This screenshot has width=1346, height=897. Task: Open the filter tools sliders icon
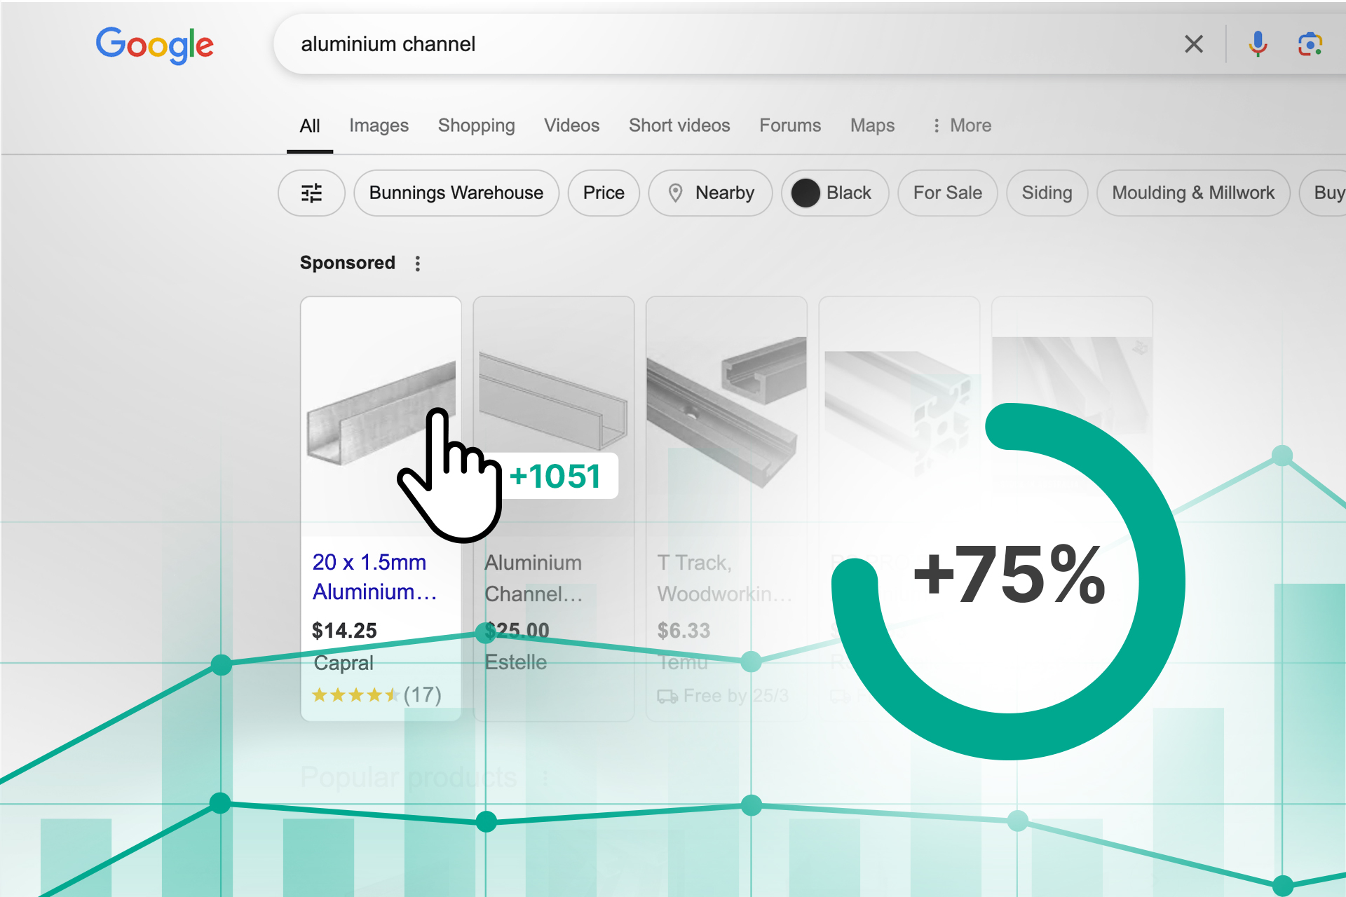[x=311, y=193]
